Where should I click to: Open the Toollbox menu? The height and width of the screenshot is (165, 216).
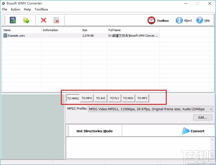tap(41, 9)
